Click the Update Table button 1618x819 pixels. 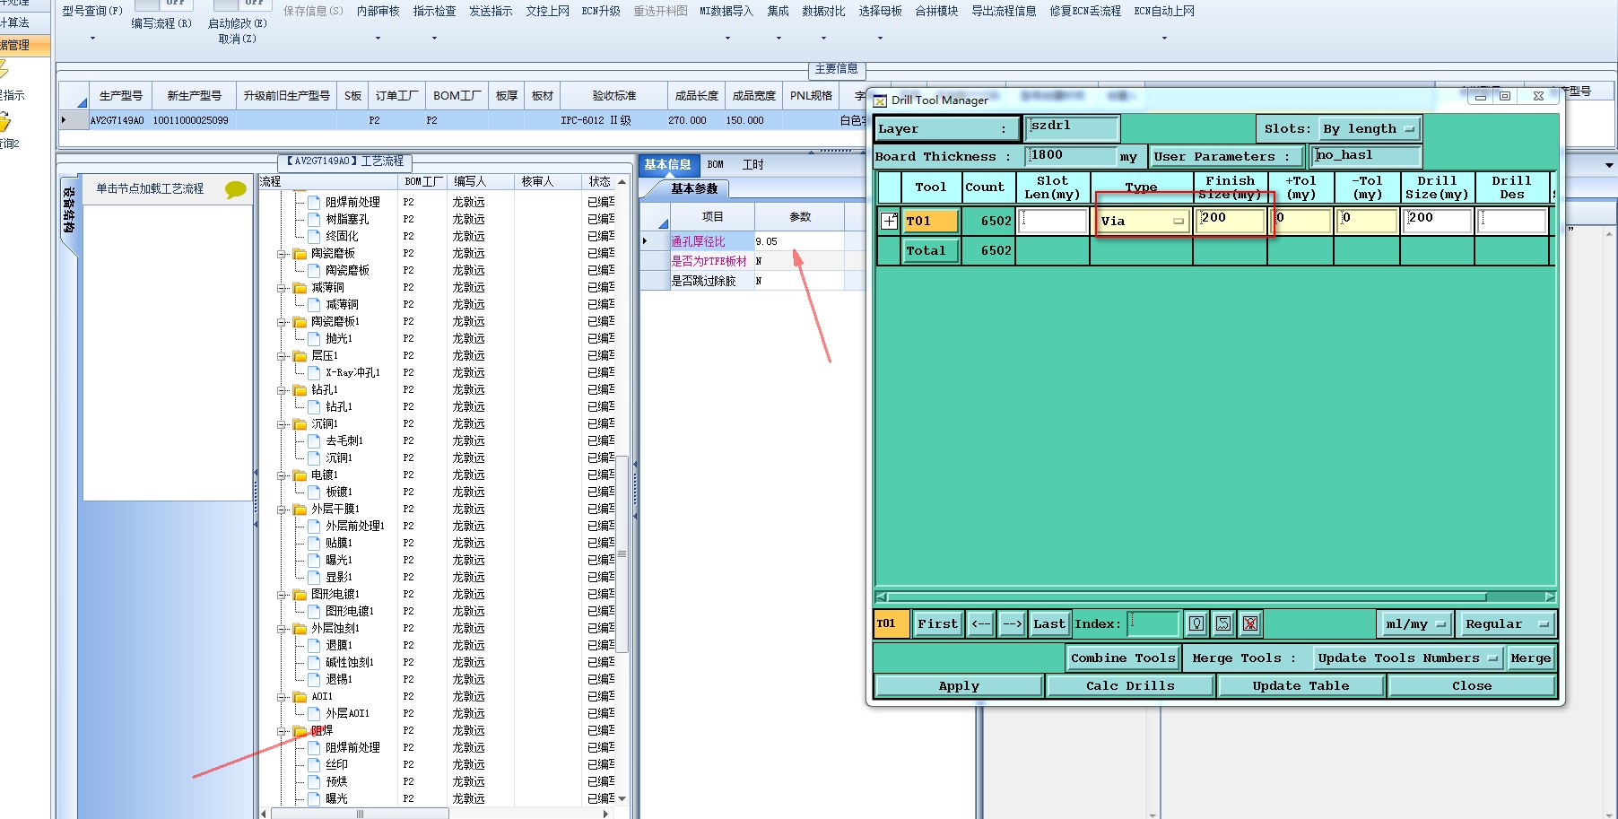1300,686
